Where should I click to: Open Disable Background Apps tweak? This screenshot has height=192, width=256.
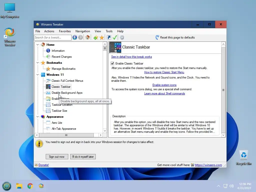pos(67,93)
